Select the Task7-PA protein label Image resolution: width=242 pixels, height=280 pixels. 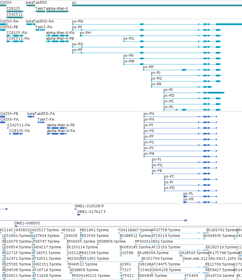point(46,119)
